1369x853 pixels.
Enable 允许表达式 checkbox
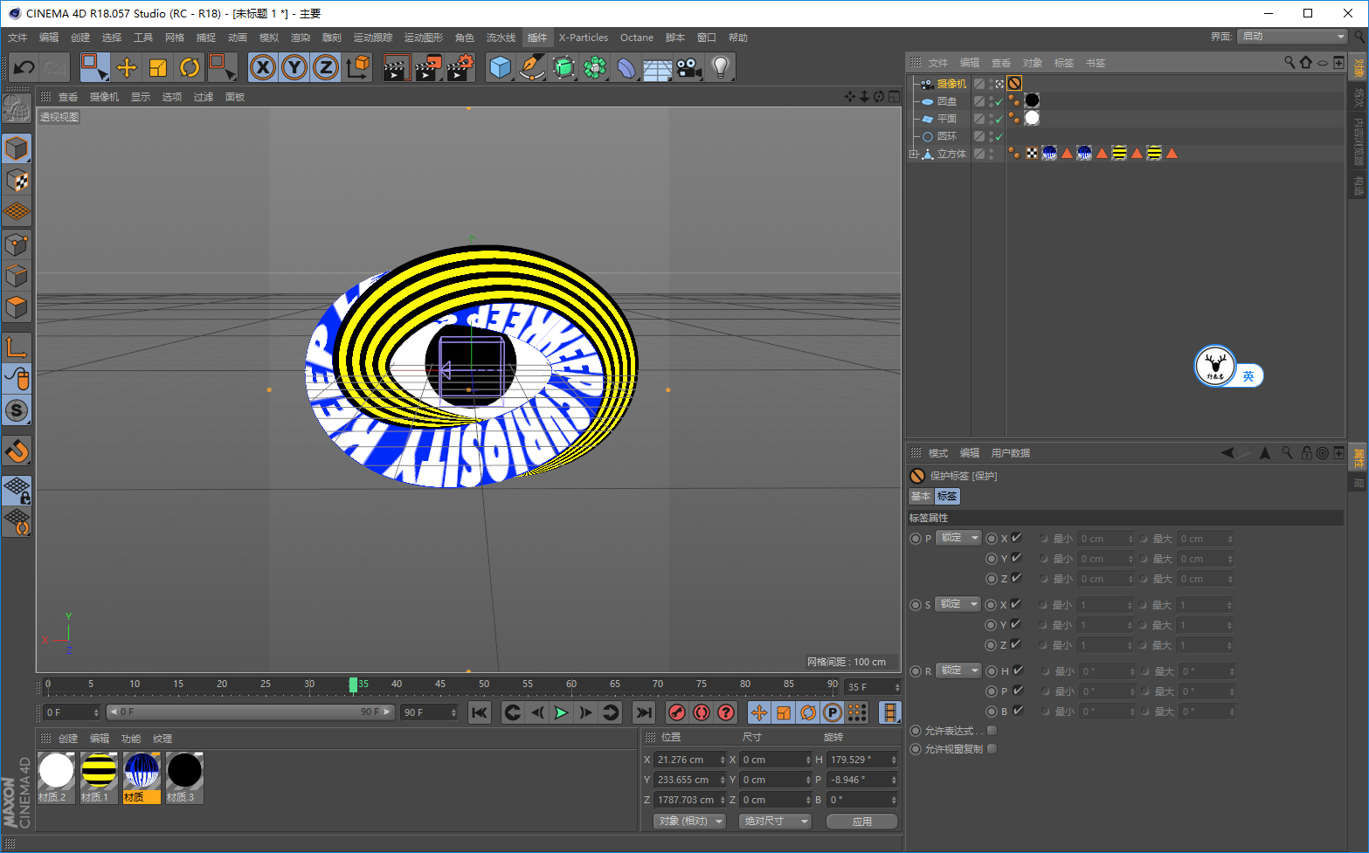pos(992,731)
